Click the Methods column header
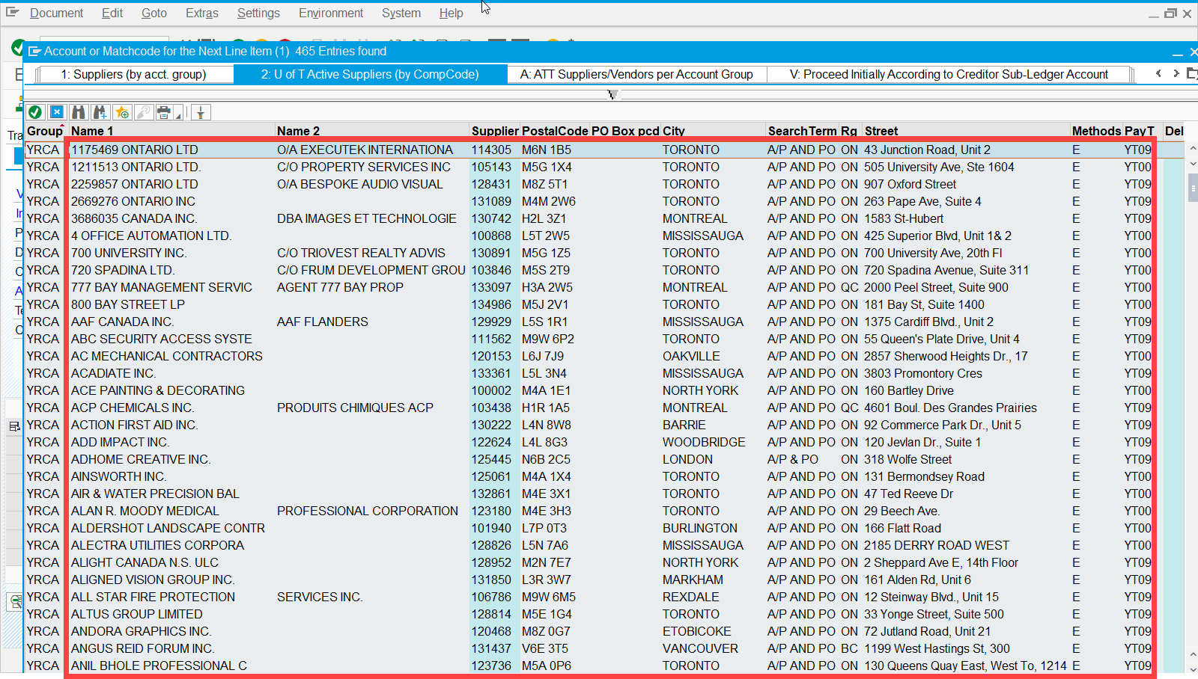Screen dimensions: 1198x679 point(1096,131)
